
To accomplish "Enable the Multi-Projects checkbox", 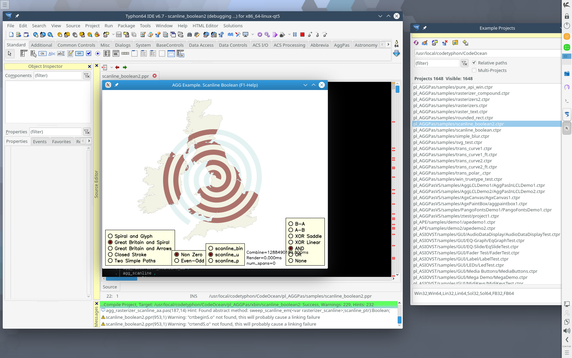I will pos(474,70).
